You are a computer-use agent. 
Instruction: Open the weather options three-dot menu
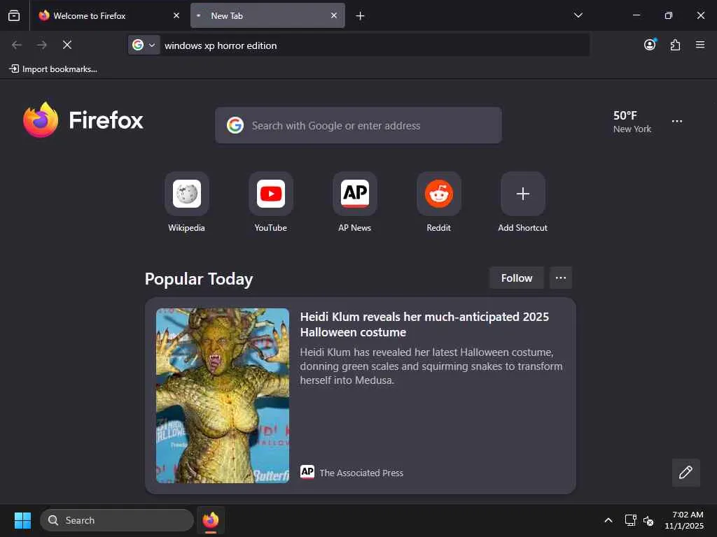click(x=677, y=122)
